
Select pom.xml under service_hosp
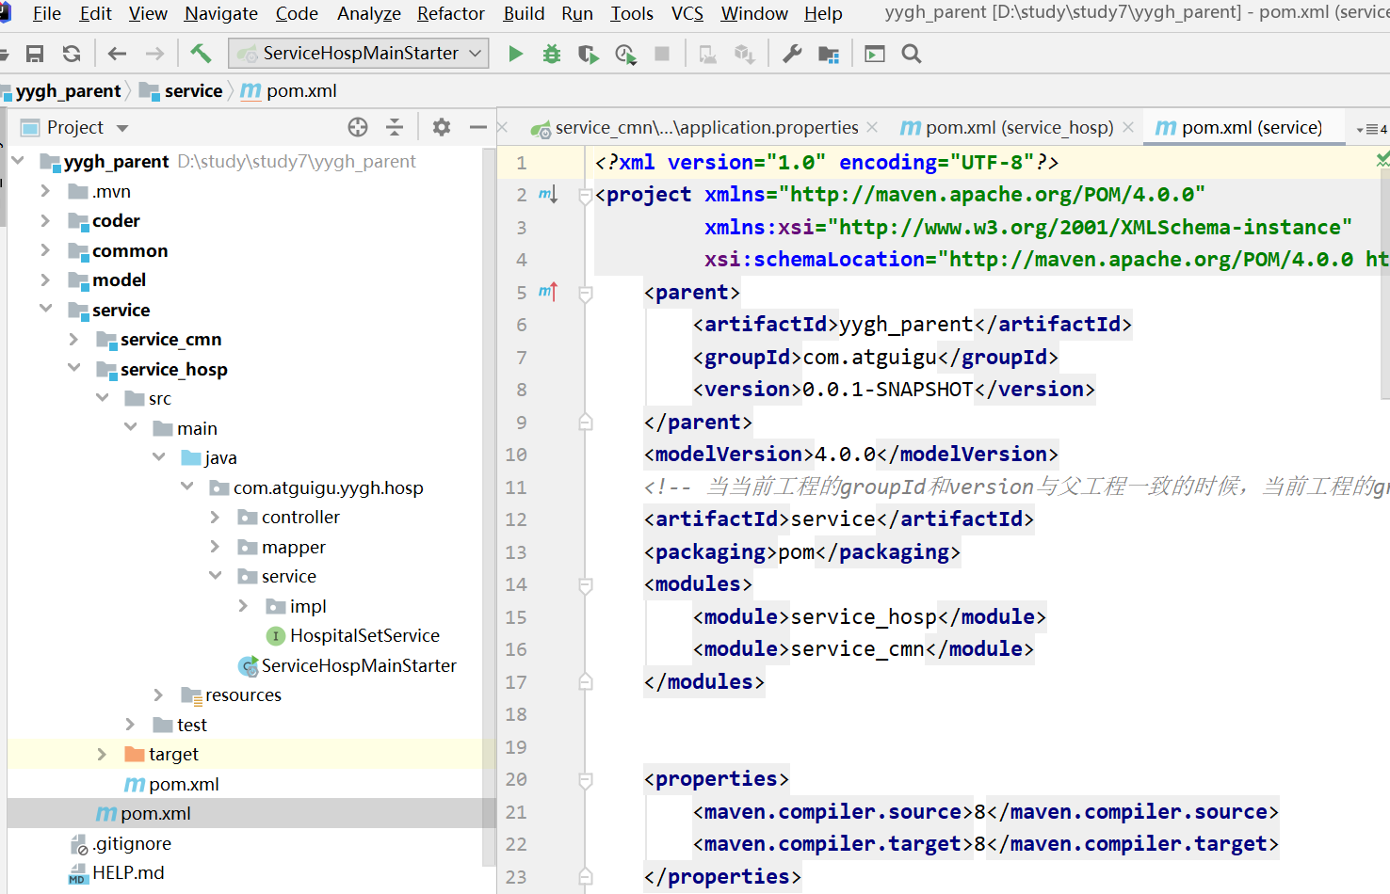tap(184, 784)
